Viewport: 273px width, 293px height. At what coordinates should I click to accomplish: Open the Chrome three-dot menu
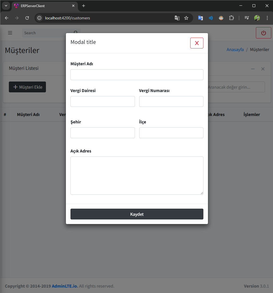tap(267, 18)
